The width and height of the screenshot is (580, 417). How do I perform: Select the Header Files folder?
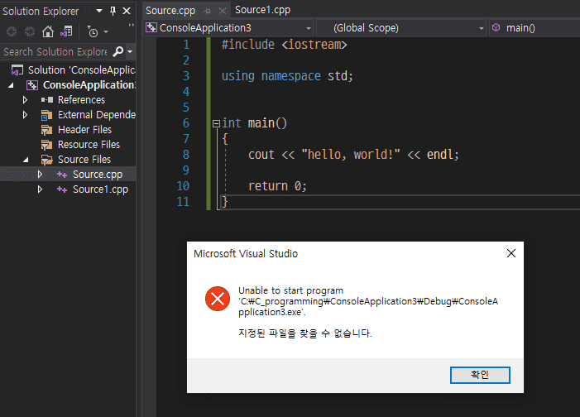pyautogui.click(x=84, y=130)
